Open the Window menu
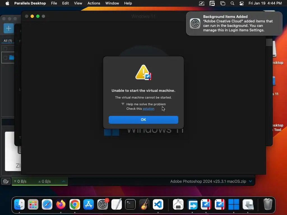 coord(112,3)
